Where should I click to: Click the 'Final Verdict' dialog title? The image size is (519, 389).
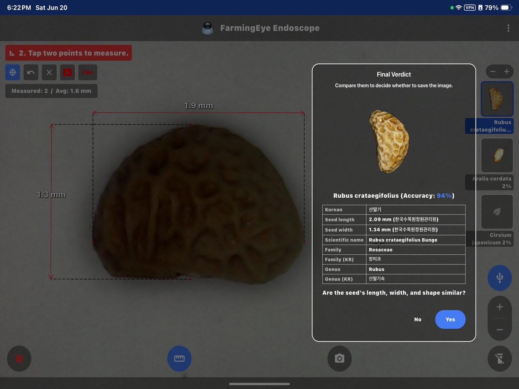coord(394,74)
